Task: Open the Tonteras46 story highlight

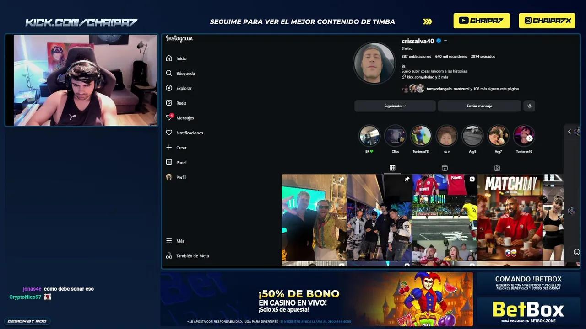Action: point(524,136)
